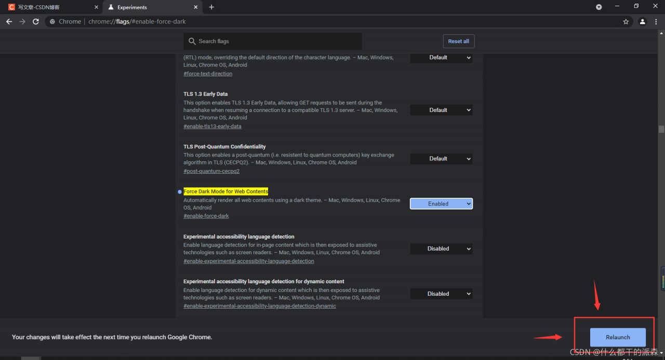
Task: Click the address bar URL chrome://flags
Action: point(137,22)
